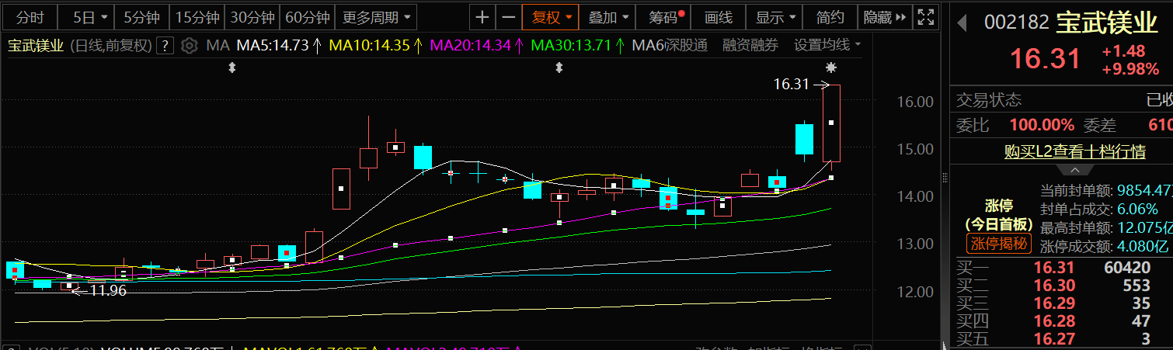Viewport: 1173px width, 350px height.
Task: Open moving average settings gear icon
Action: pyautogui.click(x=189, y=46)
